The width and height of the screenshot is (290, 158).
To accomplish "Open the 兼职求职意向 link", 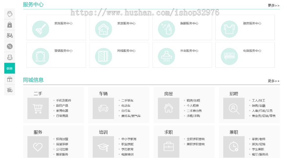I will pyautogui.click(x=196, y=144).
